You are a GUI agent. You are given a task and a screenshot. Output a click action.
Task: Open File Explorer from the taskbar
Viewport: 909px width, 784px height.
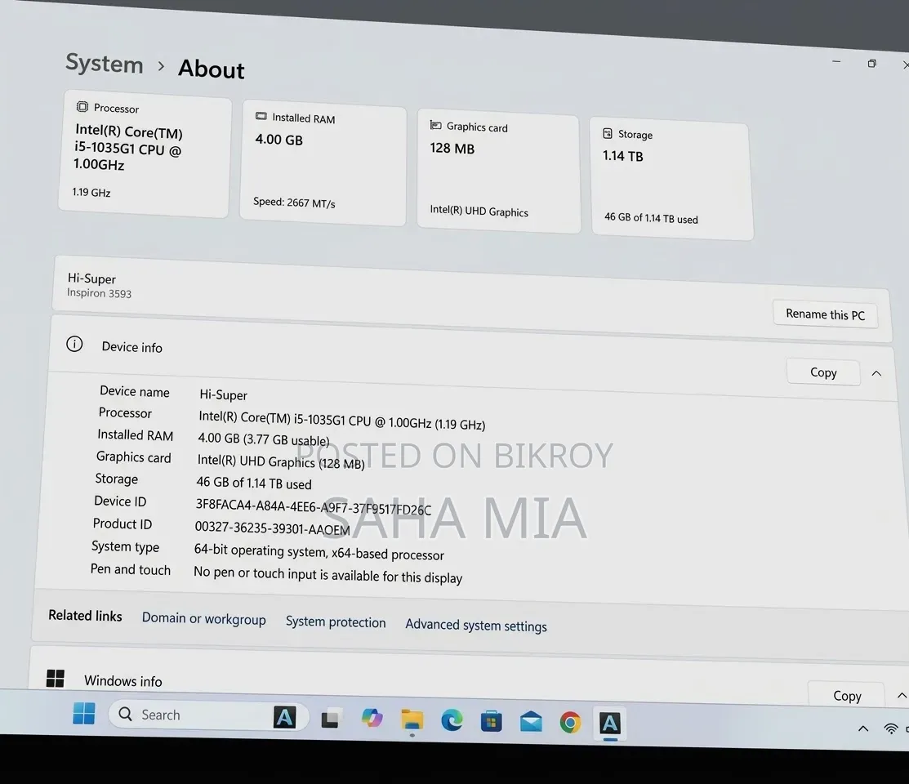coord(412,720)
